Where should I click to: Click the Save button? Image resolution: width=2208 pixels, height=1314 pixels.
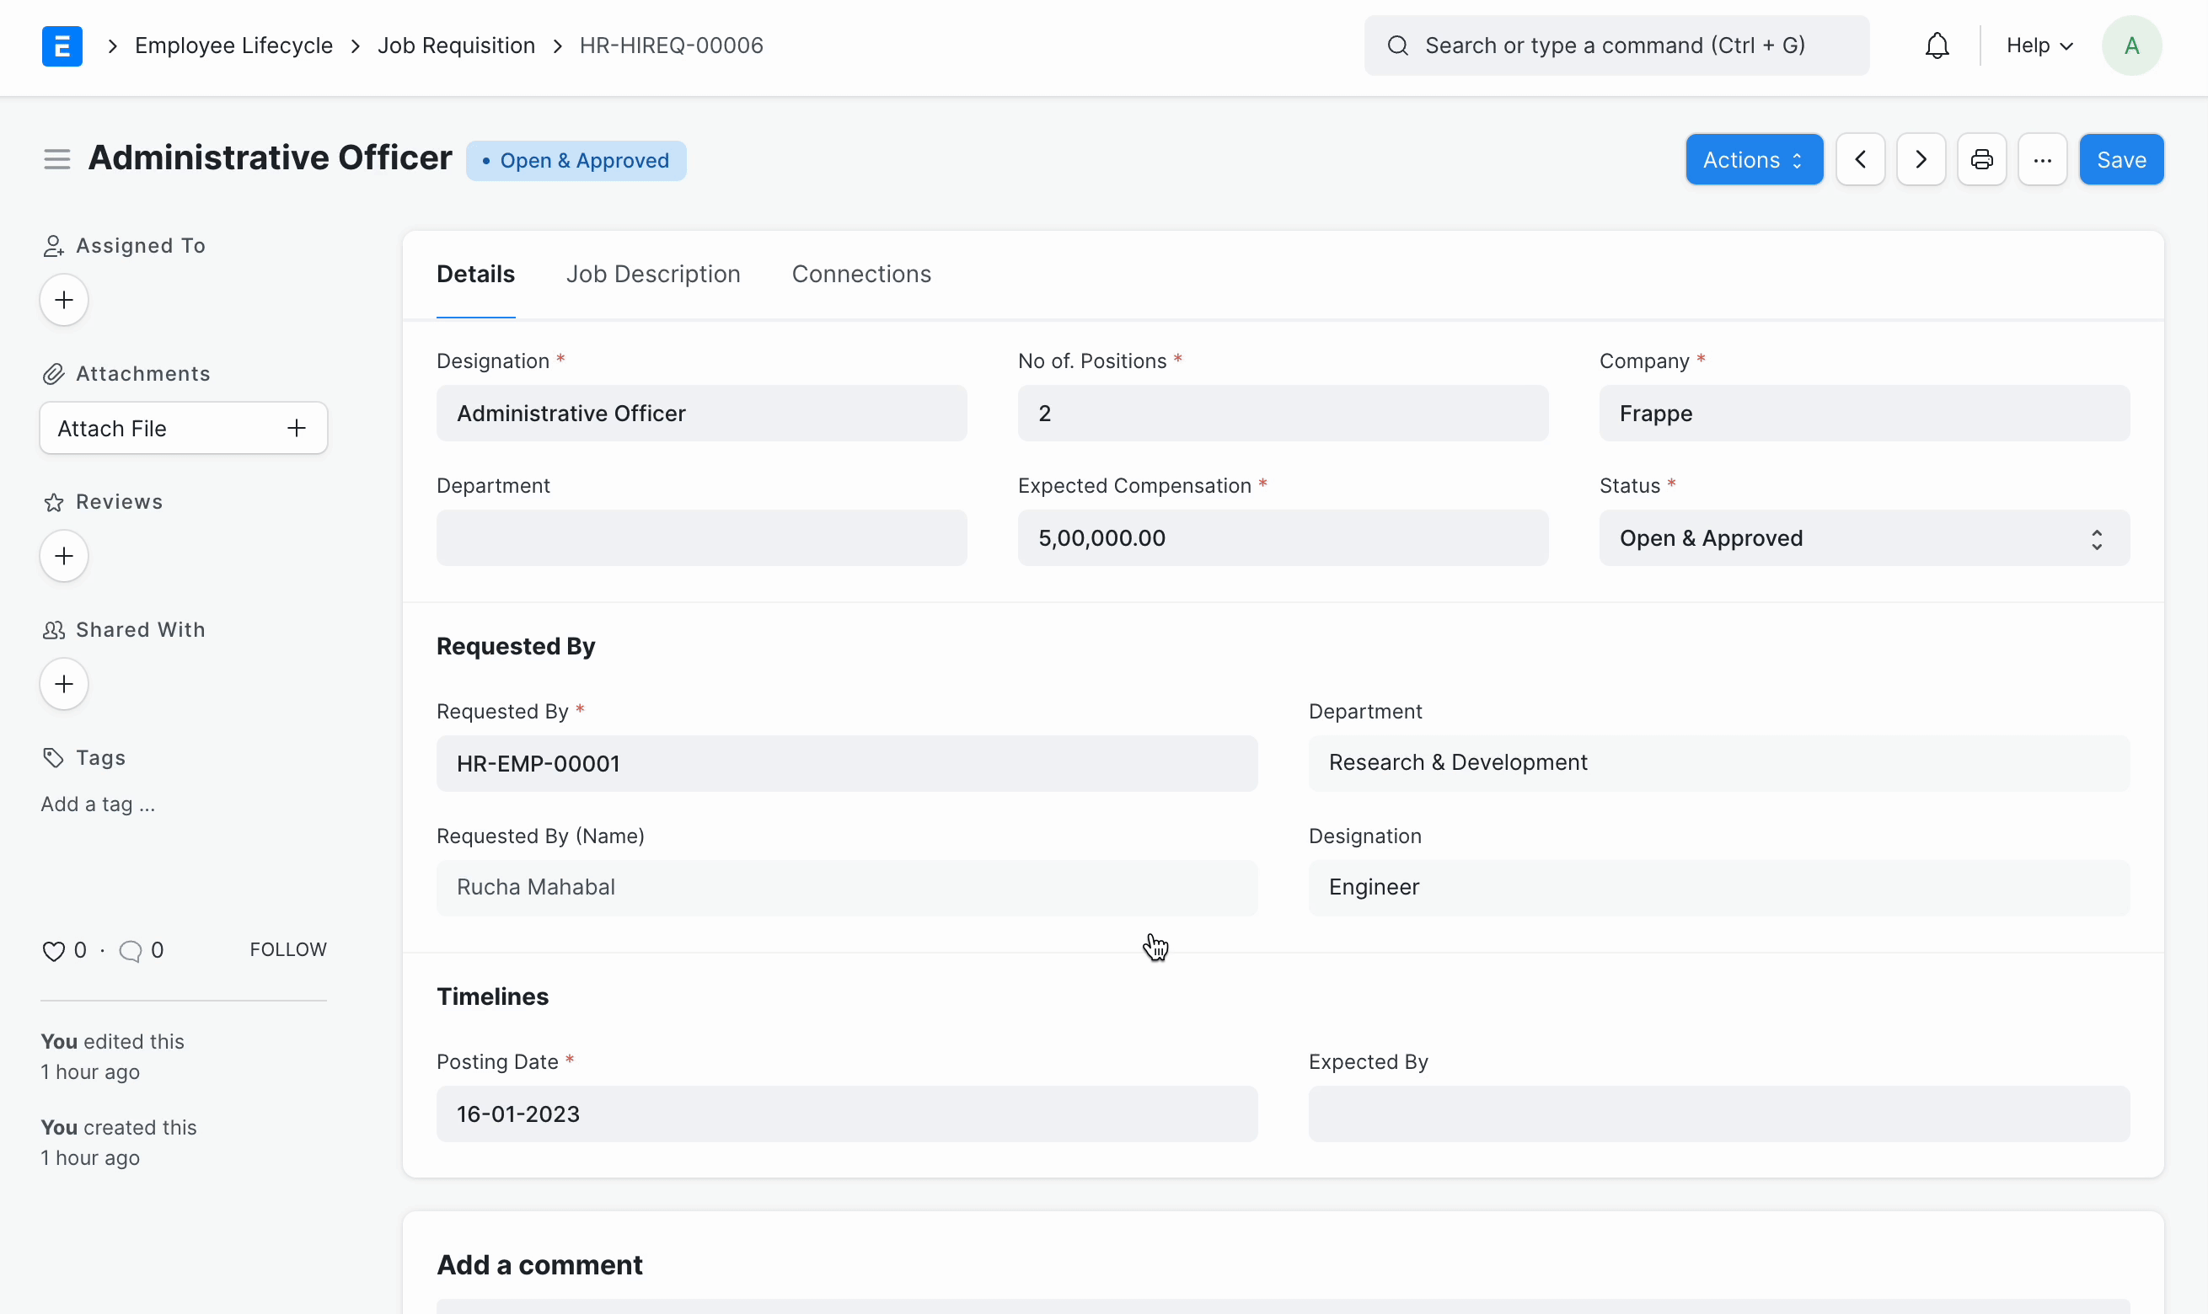coord(2120,158)
